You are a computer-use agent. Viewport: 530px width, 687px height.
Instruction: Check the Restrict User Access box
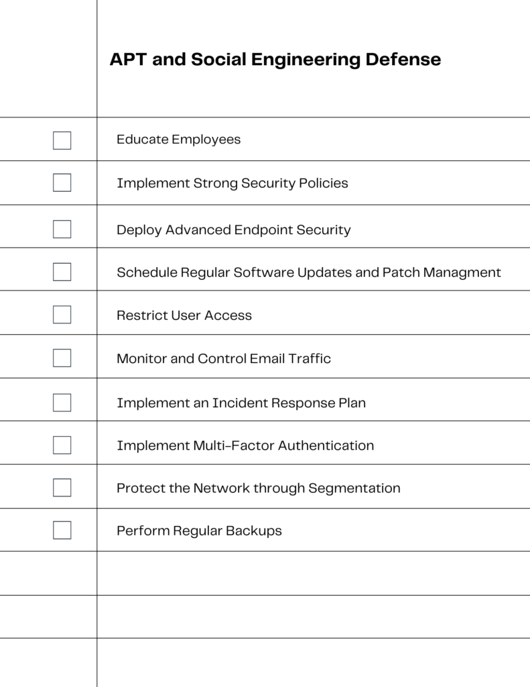click(62, 315)
